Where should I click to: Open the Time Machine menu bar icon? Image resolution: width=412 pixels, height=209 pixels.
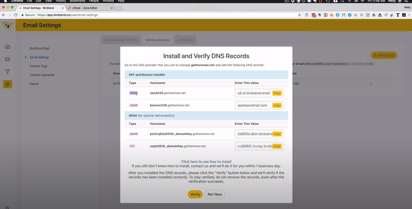328,1
